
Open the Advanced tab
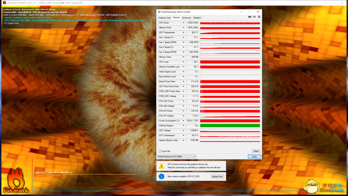[x=186, y=18]
